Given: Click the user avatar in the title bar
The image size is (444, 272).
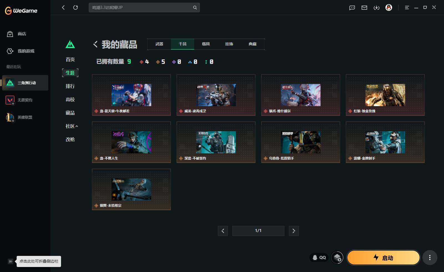Looking at the screenshot, I should (389, 8).
